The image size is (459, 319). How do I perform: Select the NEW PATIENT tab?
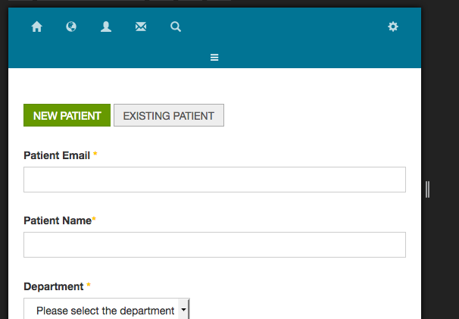pos(67,115)
